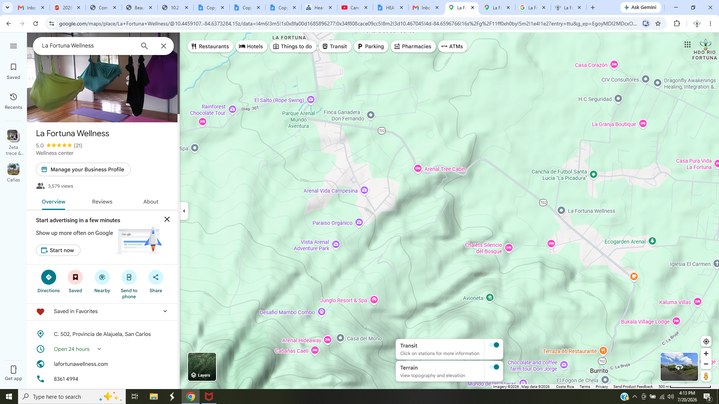Expand the Open 24 hours schedule
The height and width of the screenshot is (404, 719).
click(99, 349)
